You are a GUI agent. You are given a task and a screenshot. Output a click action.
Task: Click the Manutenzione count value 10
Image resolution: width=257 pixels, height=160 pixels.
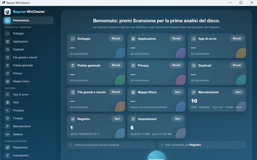(x=194, y=101)
